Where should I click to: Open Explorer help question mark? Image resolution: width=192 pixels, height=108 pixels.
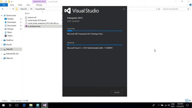pyautogui.click(x=190, y=5)
